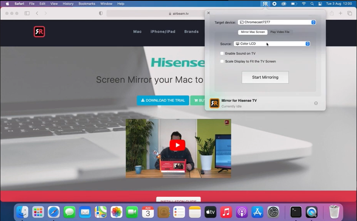Screen dimensions: 357x221
Task: Open Photos from the Dock
Action: 116,212
